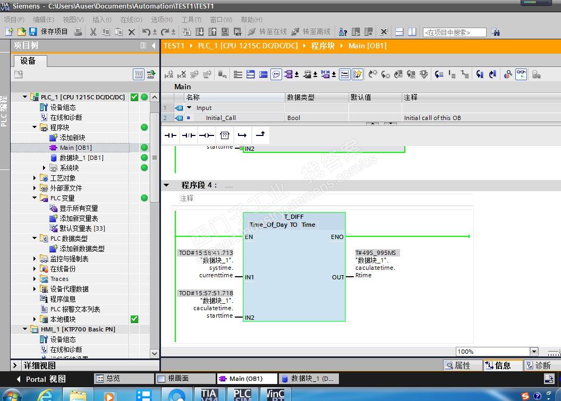Collapse the HMI_1 KTP700 Basic PN node
The image size is (561, 401).
pyautogui.click(x=25, y=329)
